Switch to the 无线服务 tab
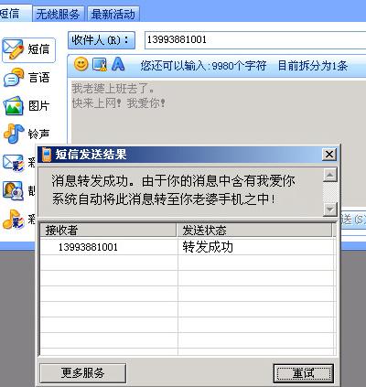The image size is (366, 387). tap(58, 14)
